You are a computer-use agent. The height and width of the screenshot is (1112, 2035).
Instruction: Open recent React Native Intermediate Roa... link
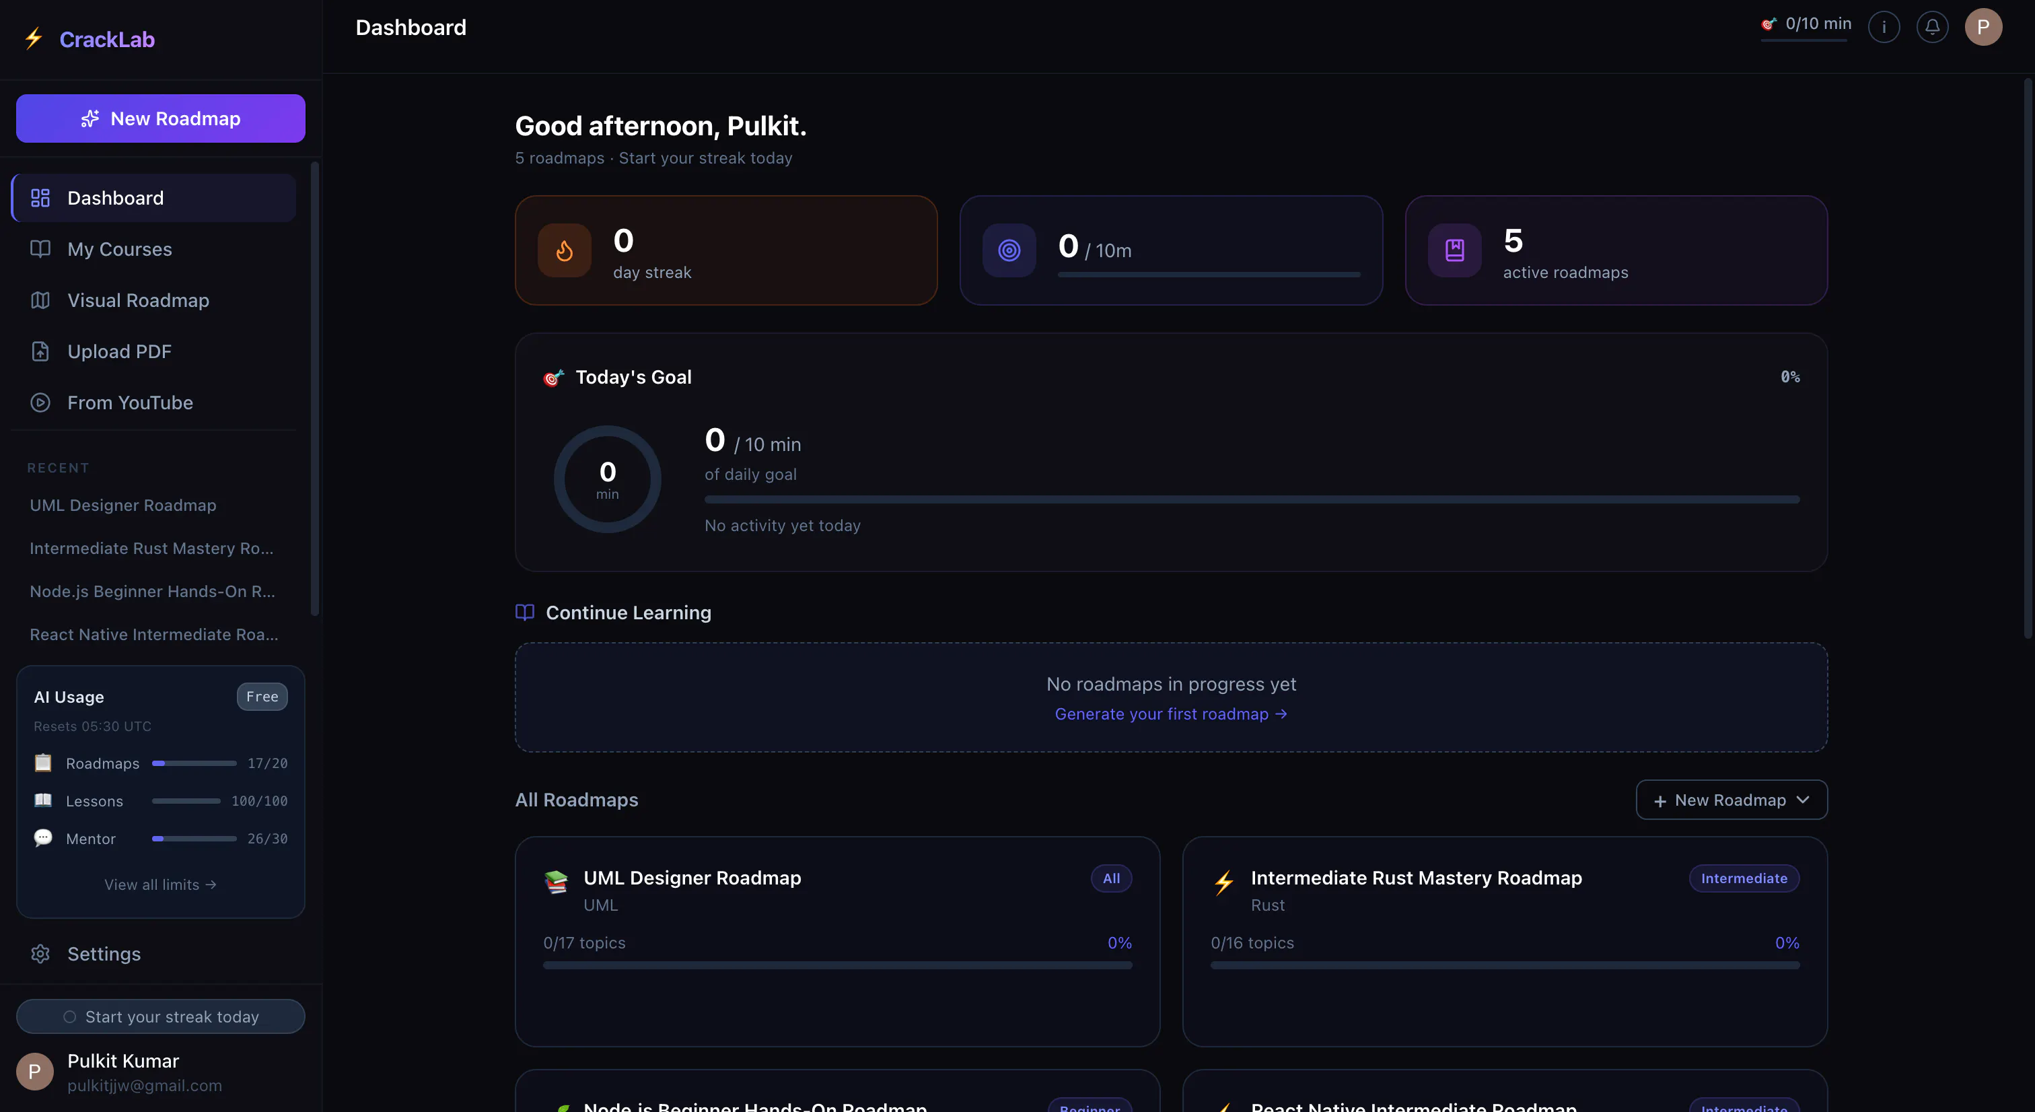tap(154, 635)
